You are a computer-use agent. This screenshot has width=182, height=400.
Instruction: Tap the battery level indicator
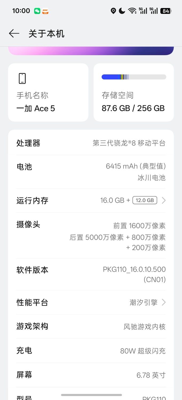pos(166,11)
